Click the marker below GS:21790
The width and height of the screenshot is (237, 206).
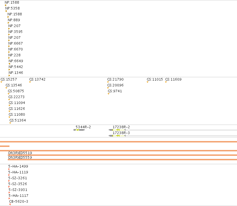pyautogui.click(x=108, y=82)
